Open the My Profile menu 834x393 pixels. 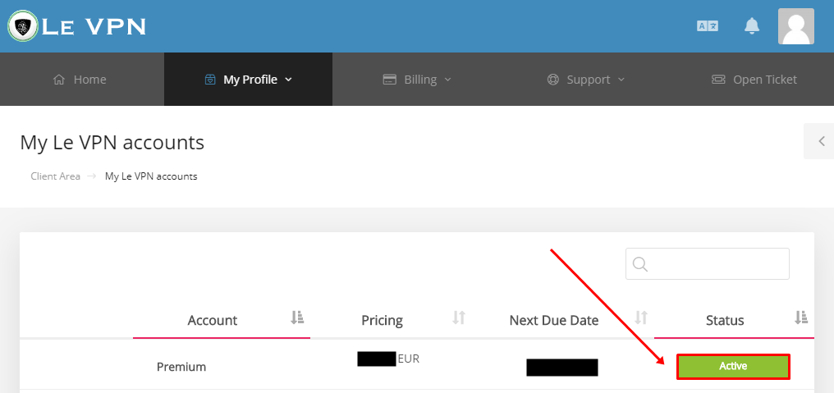pyautogui.click(x=249, y=80)
